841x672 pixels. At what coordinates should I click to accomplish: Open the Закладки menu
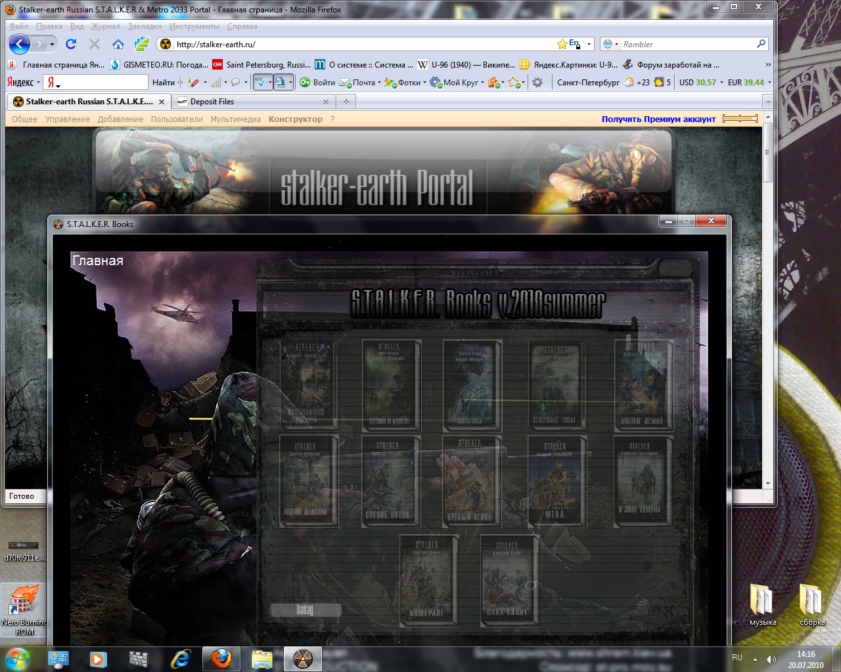tap(145, 26)
